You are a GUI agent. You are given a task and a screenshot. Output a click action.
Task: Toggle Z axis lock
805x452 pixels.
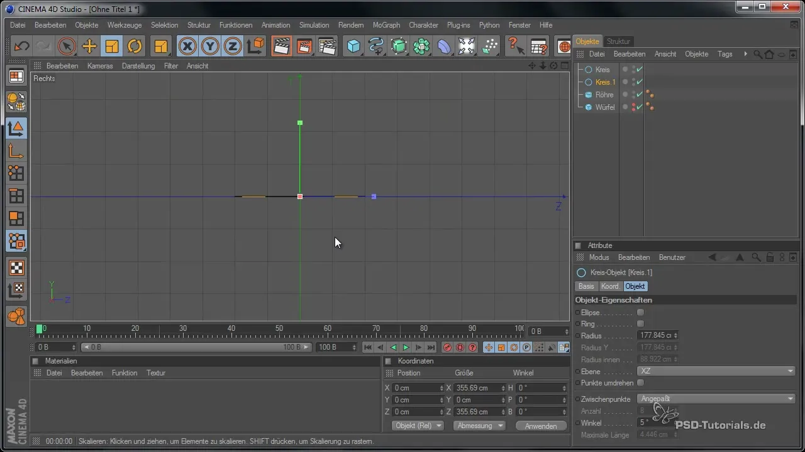(x=233, y=46)
